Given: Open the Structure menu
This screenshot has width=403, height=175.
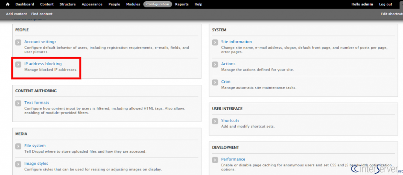Looking at the screenshot, I should pos(68,4).
